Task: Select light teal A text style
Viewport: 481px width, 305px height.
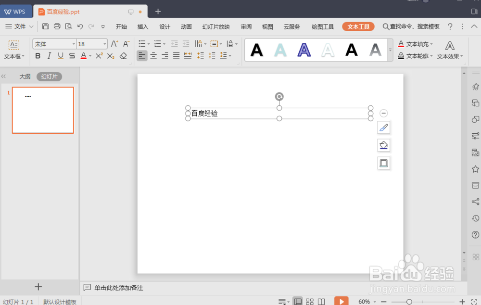Action: [x=280, y=50]
